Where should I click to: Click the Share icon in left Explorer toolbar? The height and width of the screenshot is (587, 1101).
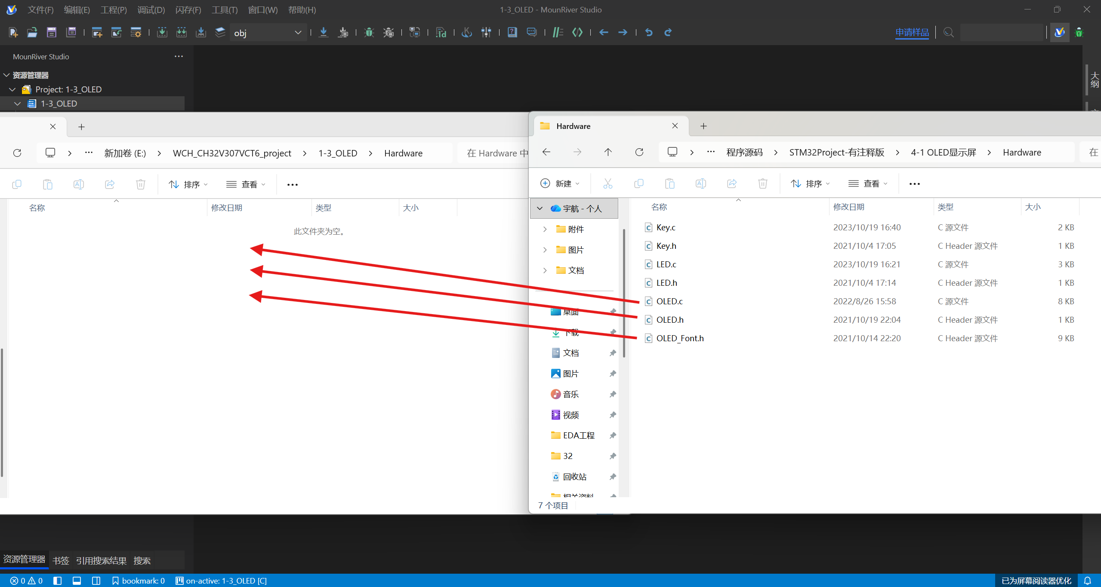point(110,184)
